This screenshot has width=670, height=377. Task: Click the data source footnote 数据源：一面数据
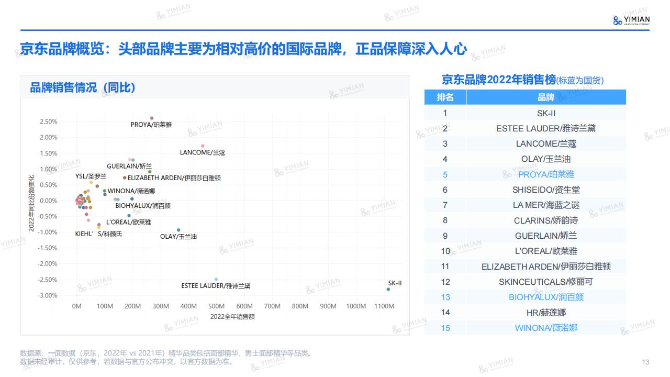(165, 353)
